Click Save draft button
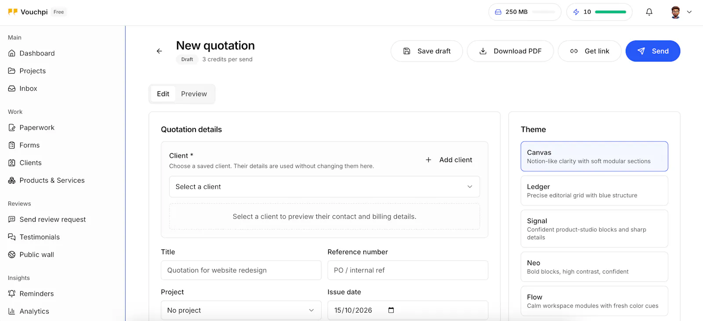This screenshot has height=321, width=703. click(x=427, y=51)
